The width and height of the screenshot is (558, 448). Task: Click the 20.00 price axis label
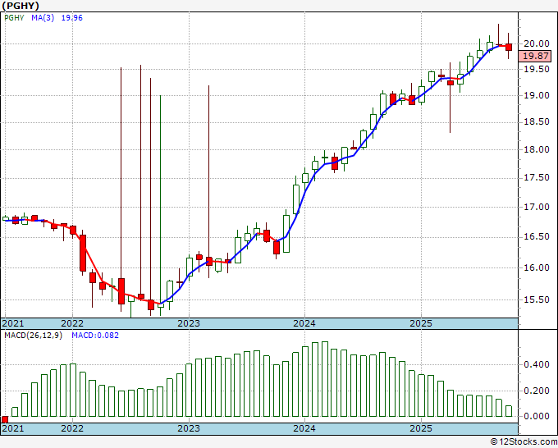[537, 43]
